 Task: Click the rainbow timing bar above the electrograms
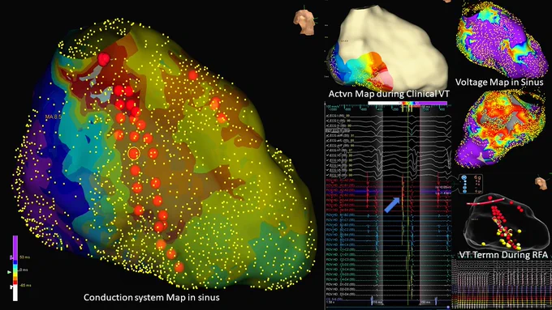click(408, 104)
